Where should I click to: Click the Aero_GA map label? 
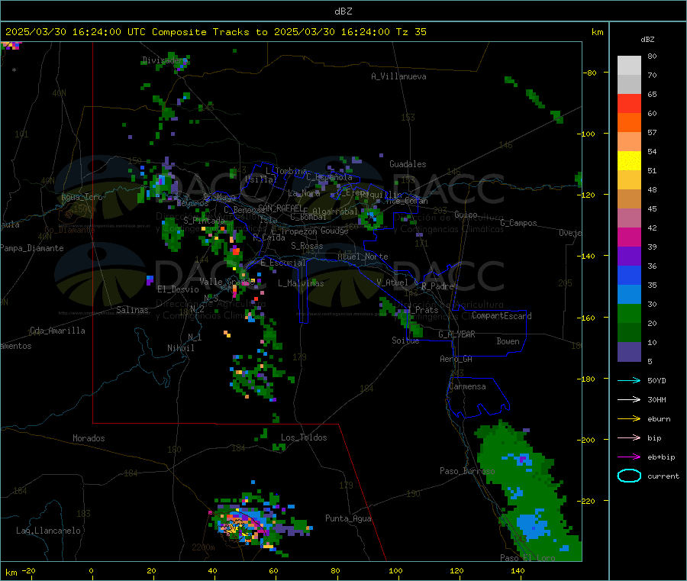click(x=456, y=359)
